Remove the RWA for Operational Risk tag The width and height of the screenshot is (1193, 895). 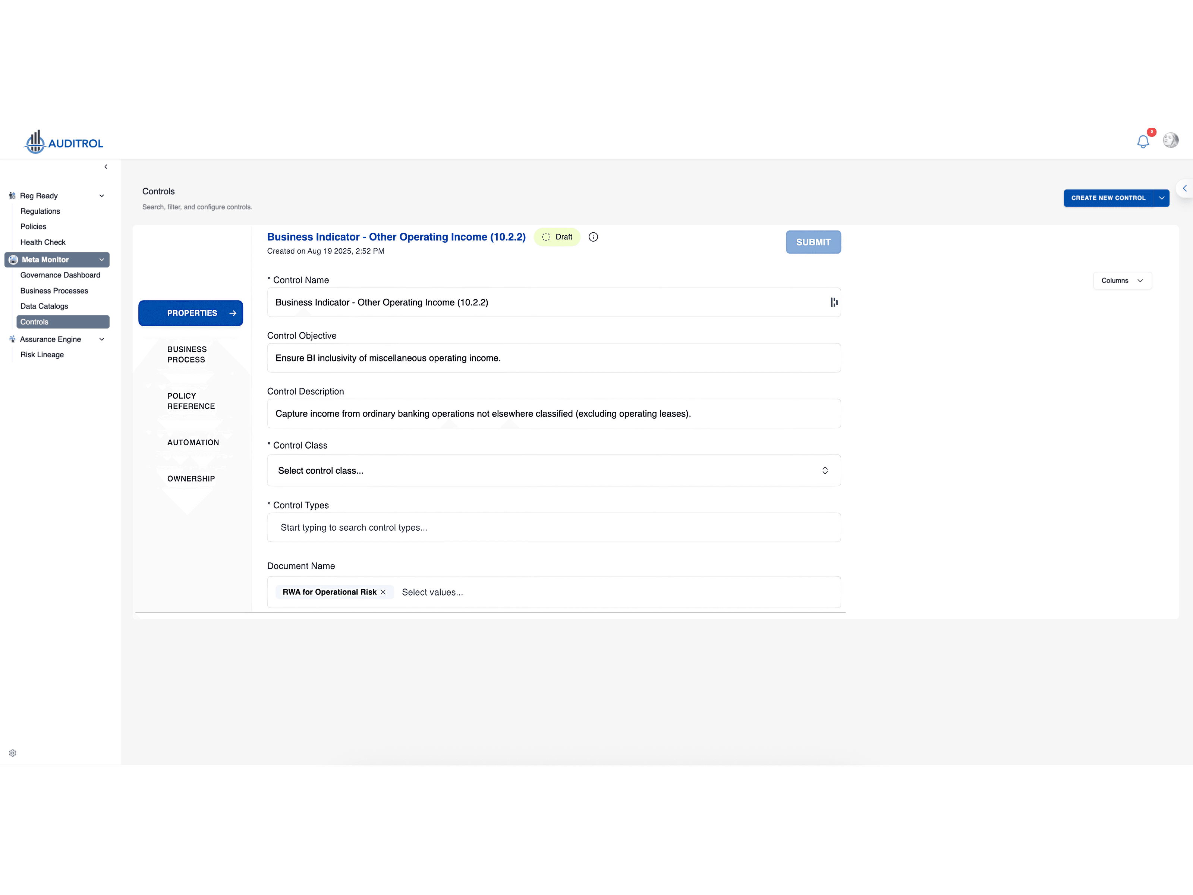(x=383, y=592)
